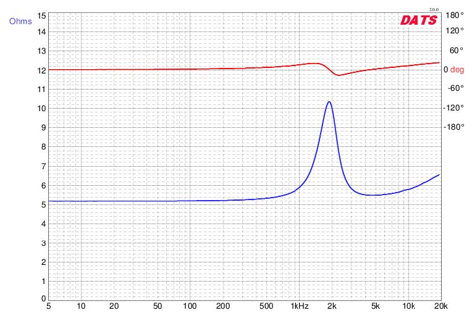Click the 10 Ohms axis value

(x=41, y=108)
